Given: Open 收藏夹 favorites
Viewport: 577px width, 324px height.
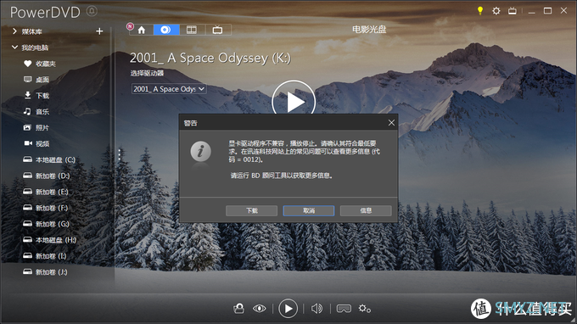Looking at the screenshot, I should [40, 64].
